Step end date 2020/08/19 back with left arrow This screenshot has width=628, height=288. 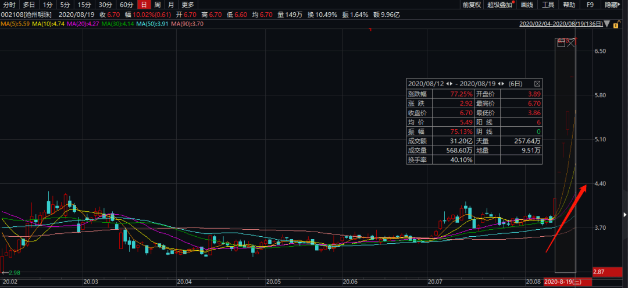pos(499,84)
